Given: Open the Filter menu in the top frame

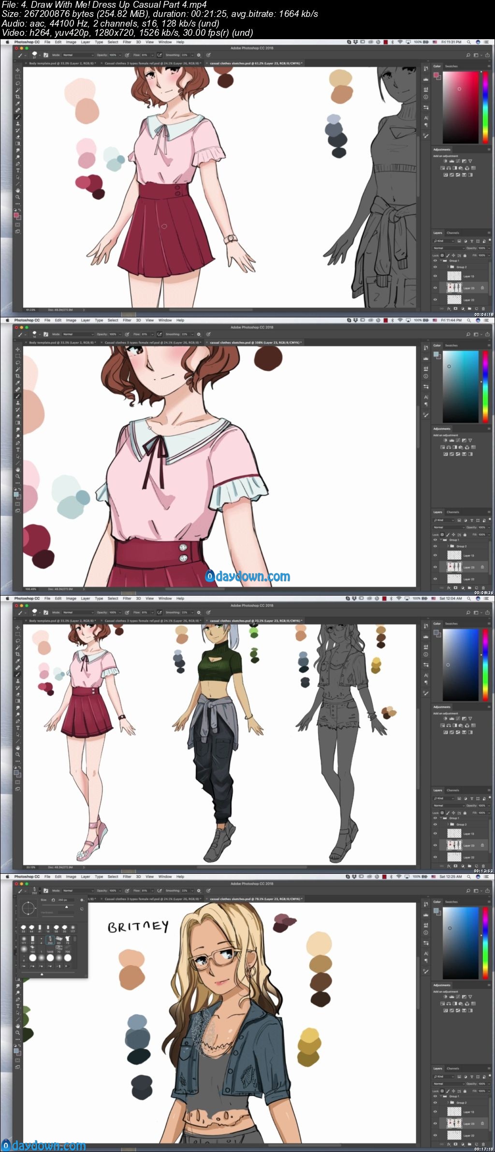Looking at the screenshot, I should coord(127,42).
